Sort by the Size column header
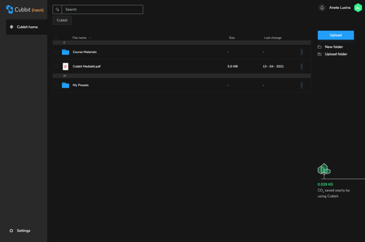Image resolution: width=365 pixels, height=242 pixels. 232,38
